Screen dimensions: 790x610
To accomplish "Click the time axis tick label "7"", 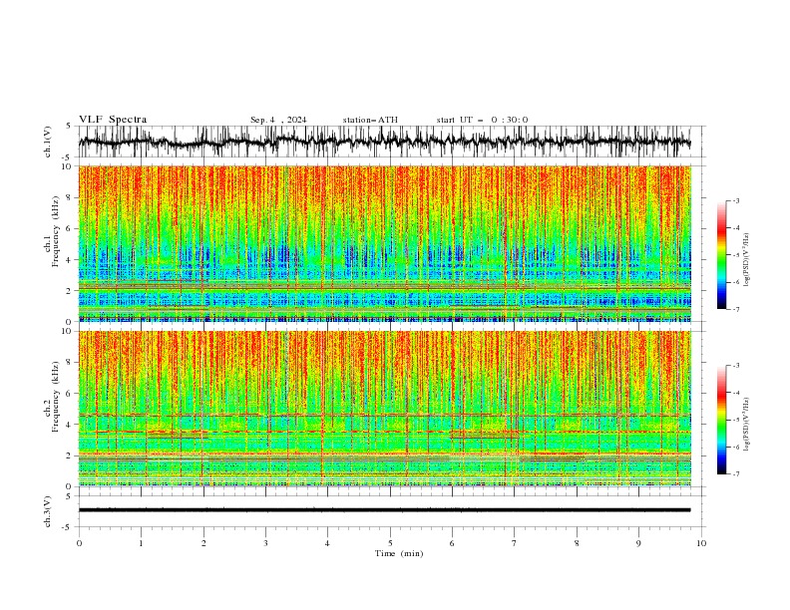I will 514,543.
